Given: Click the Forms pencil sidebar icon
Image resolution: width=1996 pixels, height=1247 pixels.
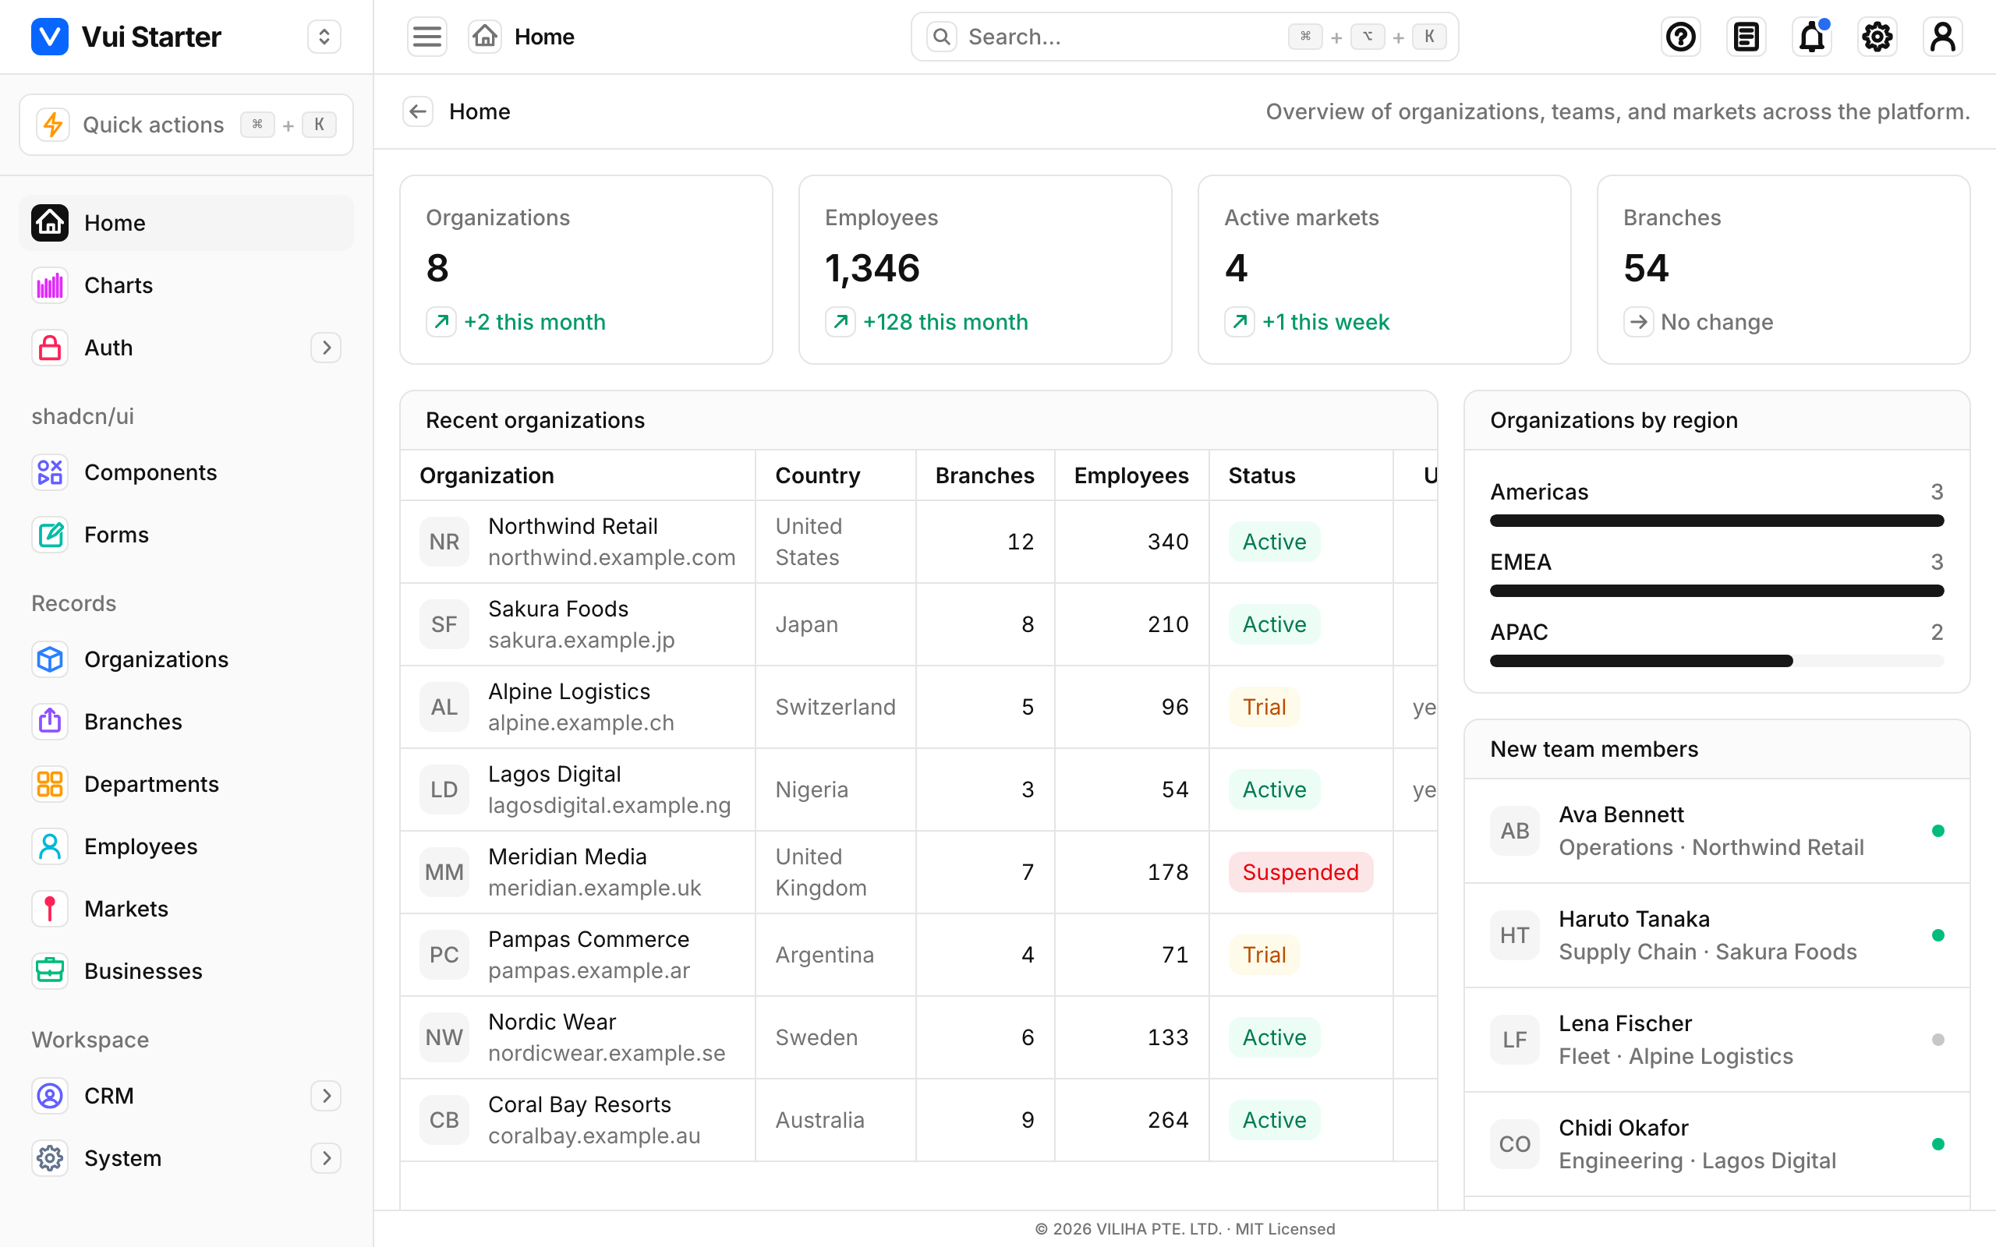Looking at the screenshot, I should click(49, 535).
